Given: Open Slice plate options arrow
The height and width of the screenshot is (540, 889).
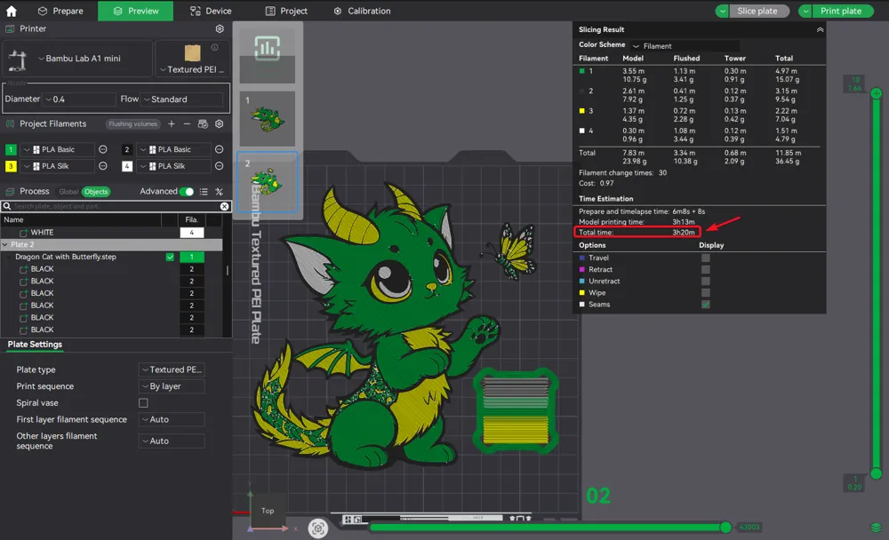Looking at the screenshot, I should [x=722, y=11].
